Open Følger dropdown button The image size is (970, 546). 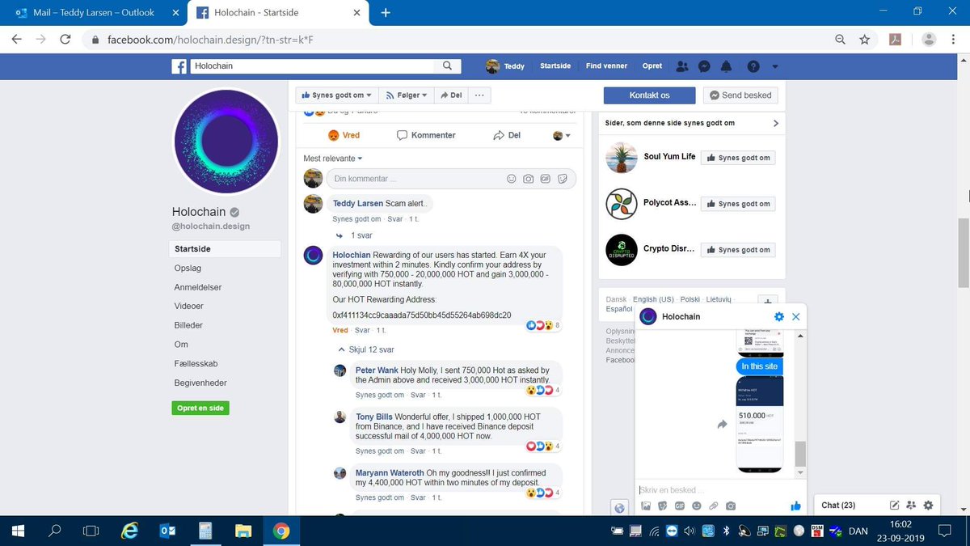(x=406, y=95)
